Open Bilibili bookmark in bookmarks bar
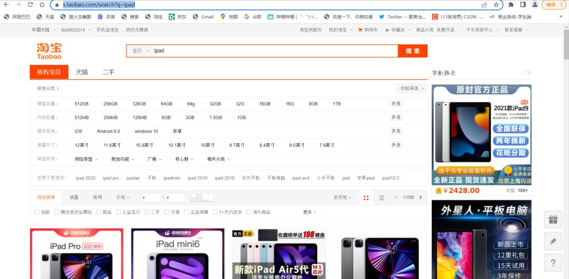569x279 pixels. (293, 17)
